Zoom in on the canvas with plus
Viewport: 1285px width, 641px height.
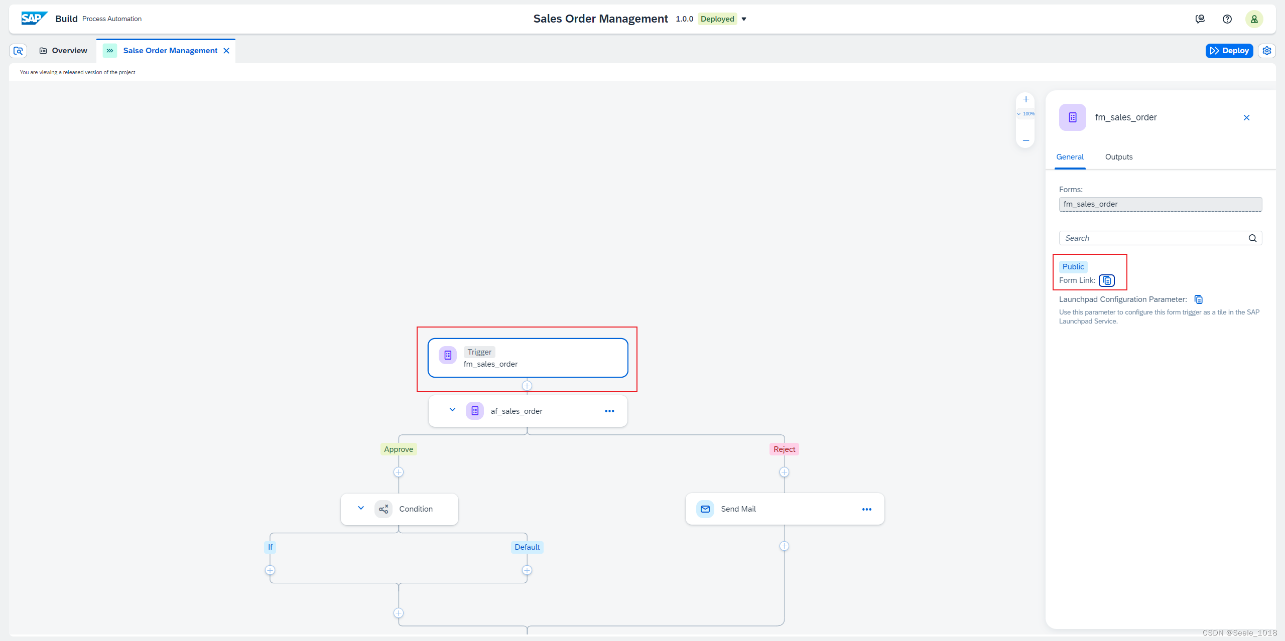[x=1026, y=99]
